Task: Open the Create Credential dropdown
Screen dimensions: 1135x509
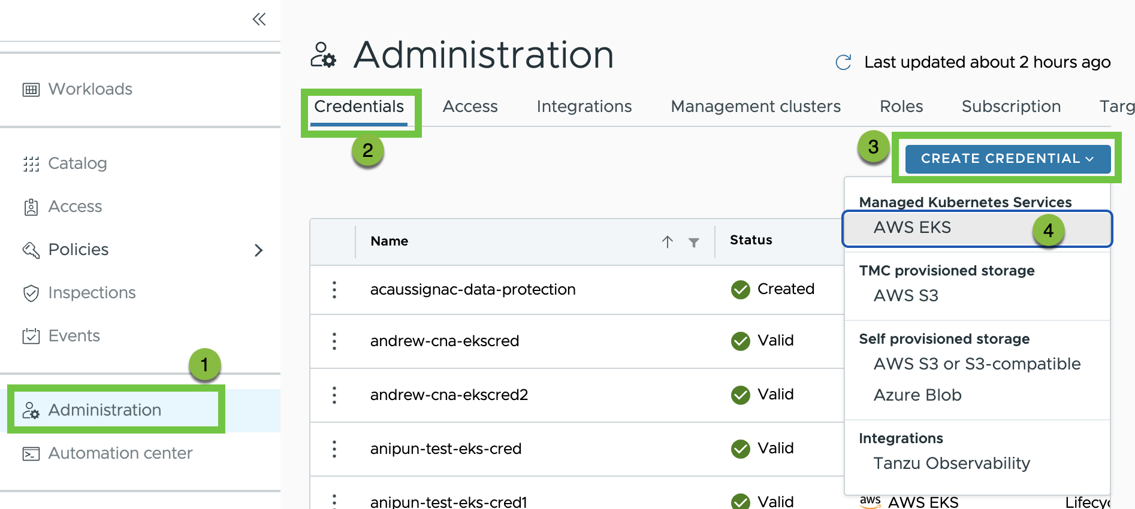Action: (1008, 159)
